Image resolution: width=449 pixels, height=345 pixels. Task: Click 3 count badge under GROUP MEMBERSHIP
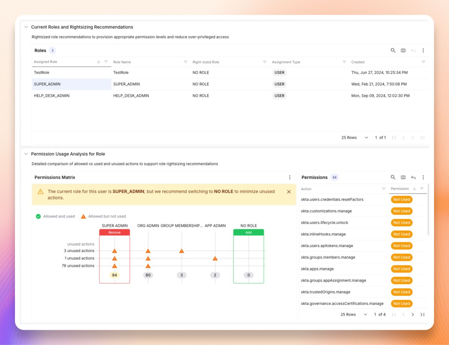click(x=181, y=275)
